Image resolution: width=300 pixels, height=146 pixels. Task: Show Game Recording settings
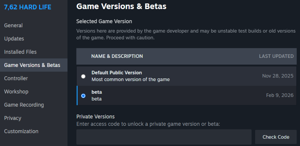tap(24, 105)
